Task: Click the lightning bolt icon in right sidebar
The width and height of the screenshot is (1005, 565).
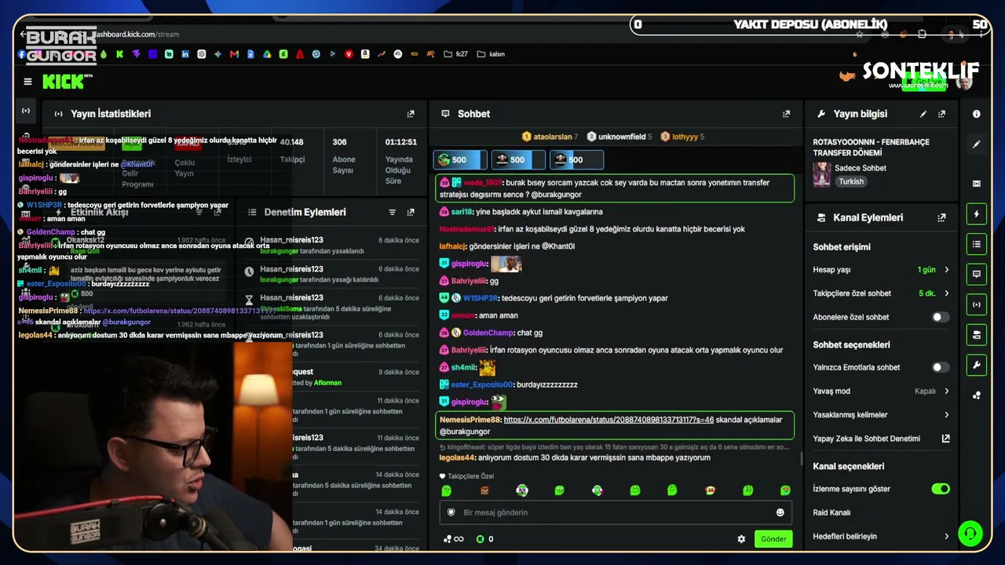Action: 977,213
